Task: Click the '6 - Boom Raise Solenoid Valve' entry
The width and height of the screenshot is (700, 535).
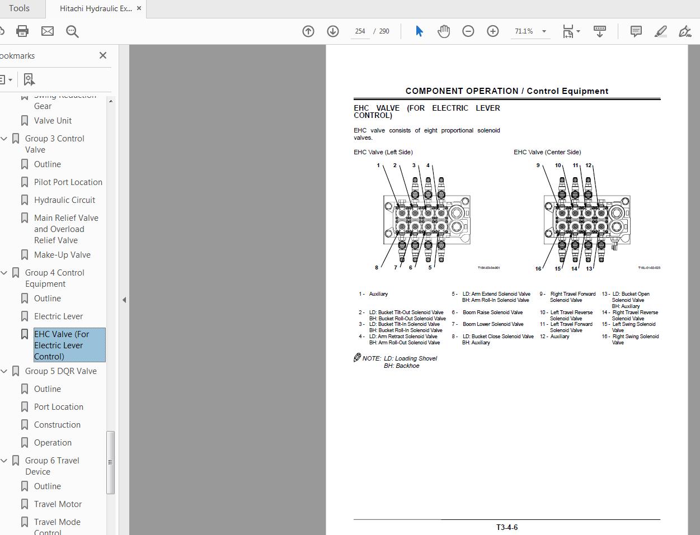Action: pyautogui.click(x=487, y=313)
